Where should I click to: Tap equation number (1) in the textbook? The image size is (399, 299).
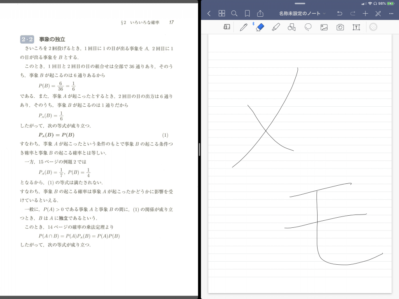(165, 135)
